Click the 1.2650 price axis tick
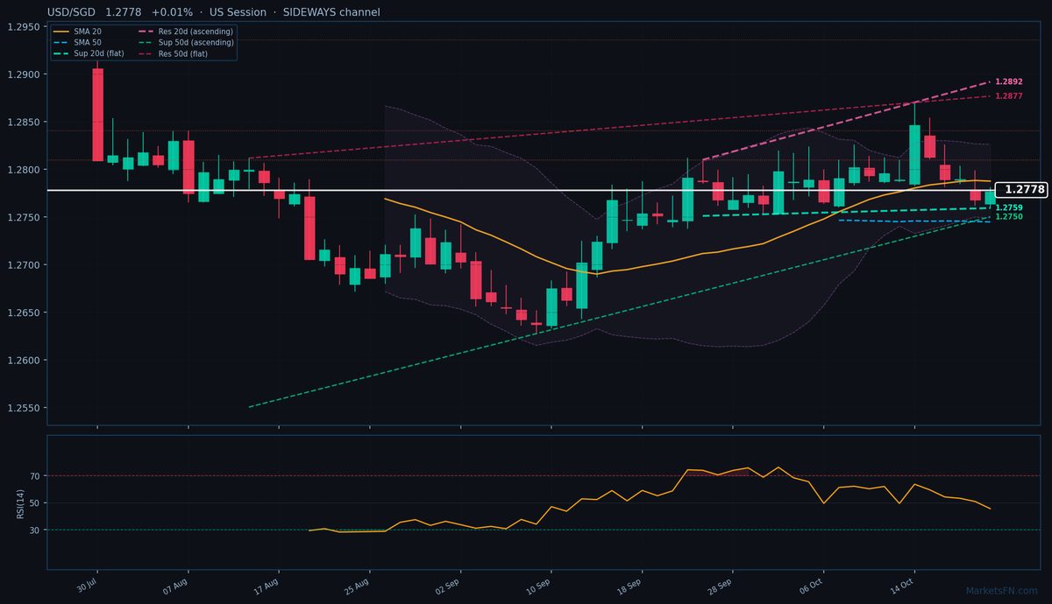Image resolution: width=1052 pixels, height=604 pixels. point(24,313)
